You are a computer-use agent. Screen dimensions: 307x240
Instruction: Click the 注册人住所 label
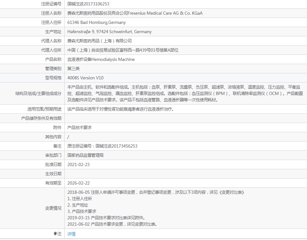click(x=51, y=22)
